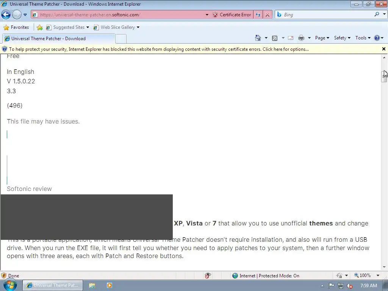Click the muted volume tray icon
Viewport: 388px width, 291px height.
pyautogui.click(x=350, y=286)
